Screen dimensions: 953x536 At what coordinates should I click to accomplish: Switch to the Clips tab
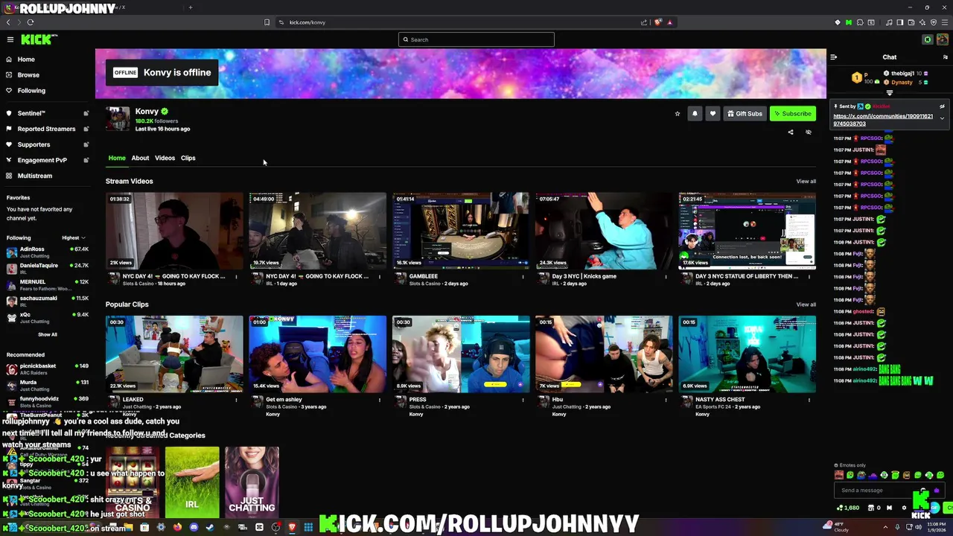coord(188,158)
